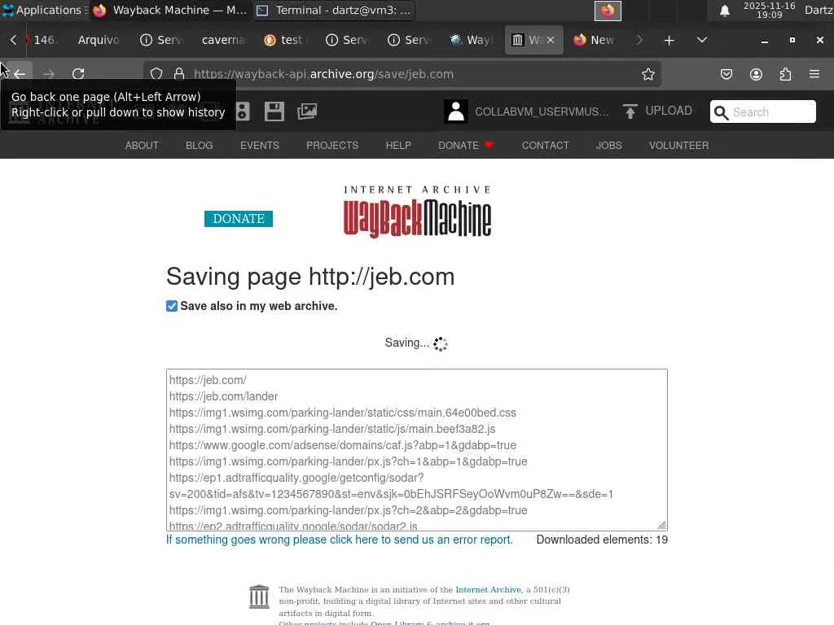Open the software floppy disk icon
The width and height of the screenshot is (834, 625).
[x=274, y=111]
